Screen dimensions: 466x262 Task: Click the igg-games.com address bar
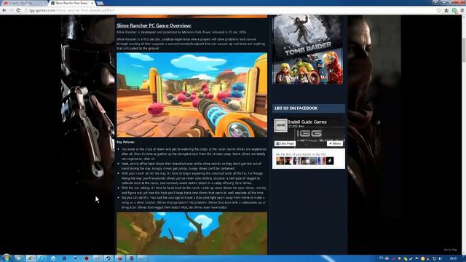click(x=226, y=10)
